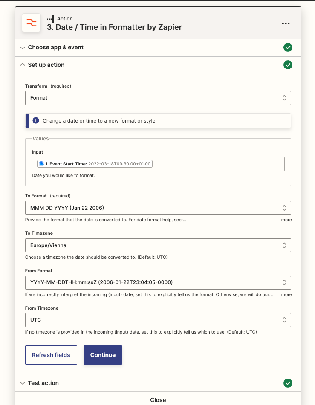
Task: Open the From Timezone UTC dropdown
Action: 158,320
